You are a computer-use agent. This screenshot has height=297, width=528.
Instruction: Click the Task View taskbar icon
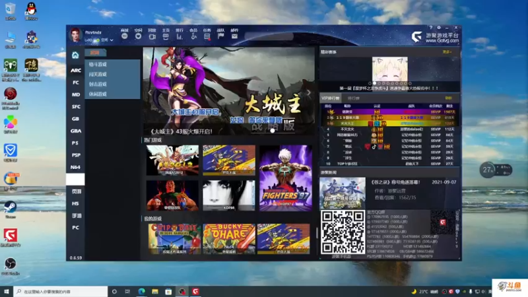click(x=127, y=291)
